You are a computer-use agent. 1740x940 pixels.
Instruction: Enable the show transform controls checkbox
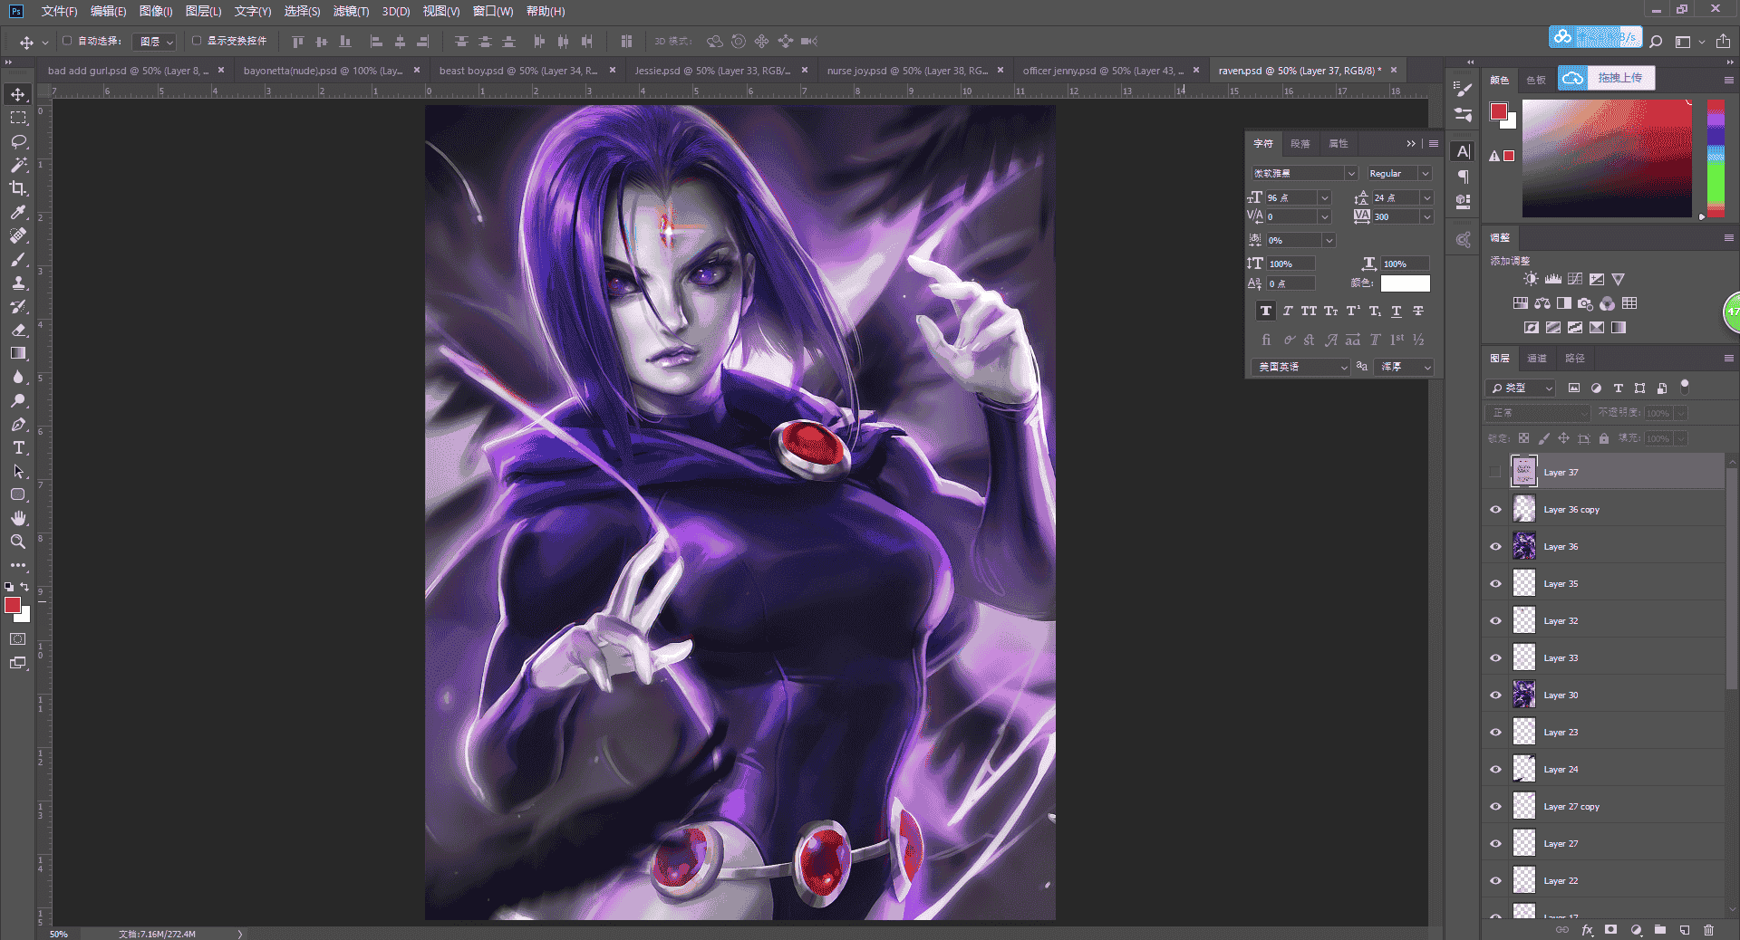coord(197,41)
